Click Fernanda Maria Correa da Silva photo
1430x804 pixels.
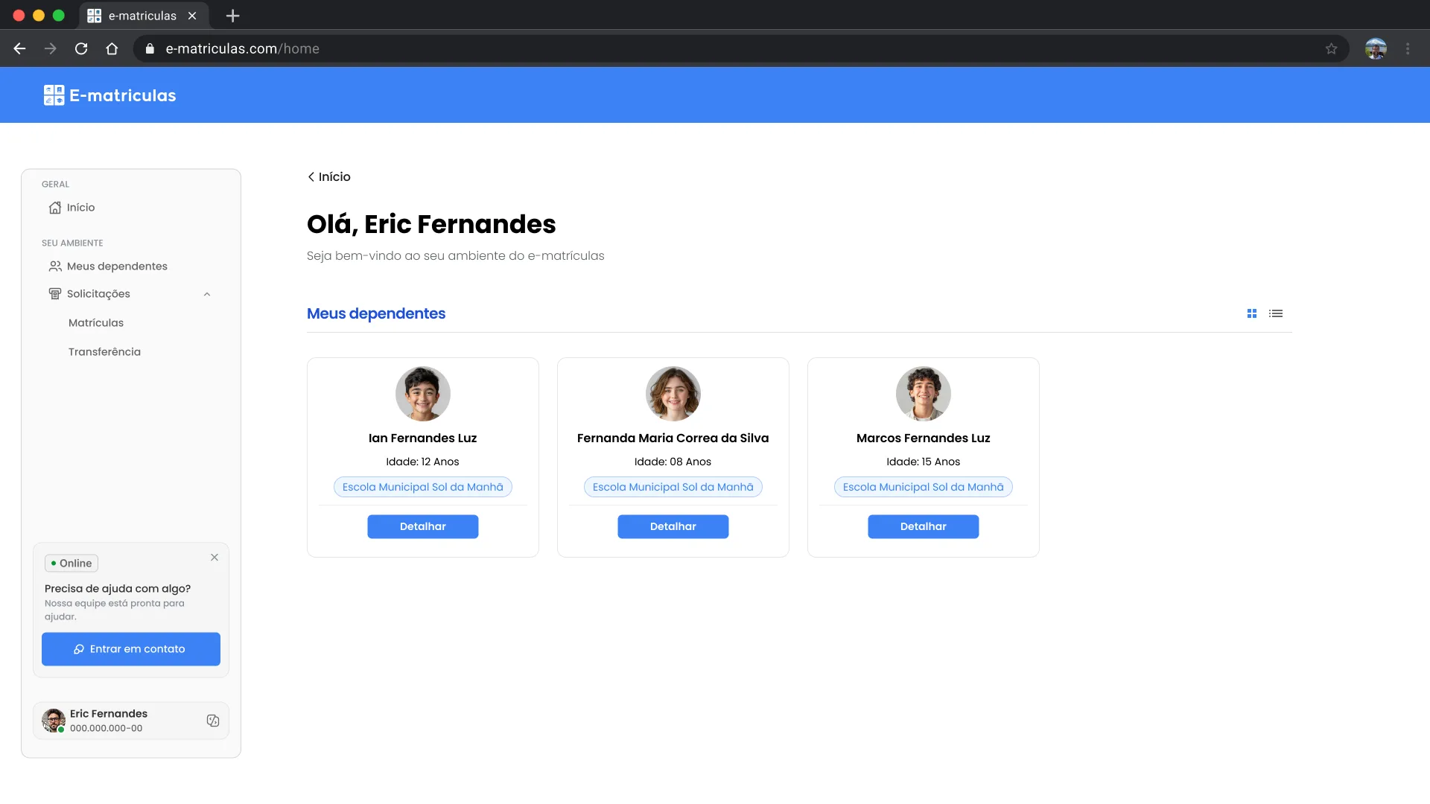(673, 394)
